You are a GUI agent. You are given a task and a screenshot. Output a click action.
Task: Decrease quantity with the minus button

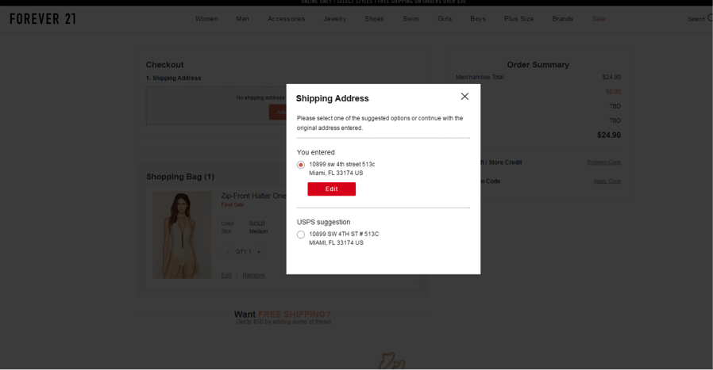click(x=227, y=252)
